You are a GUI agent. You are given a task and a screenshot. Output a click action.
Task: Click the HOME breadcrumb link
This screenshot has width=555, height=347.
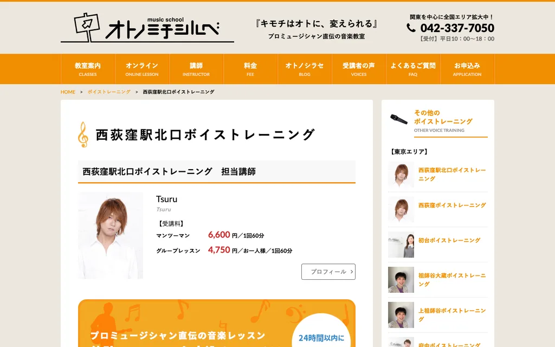coord(68,92)
